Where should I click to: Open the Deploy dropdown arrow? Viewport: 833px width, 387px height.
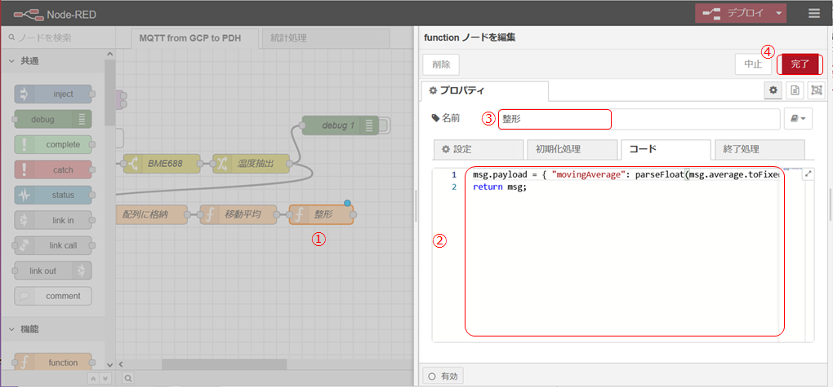779,13
